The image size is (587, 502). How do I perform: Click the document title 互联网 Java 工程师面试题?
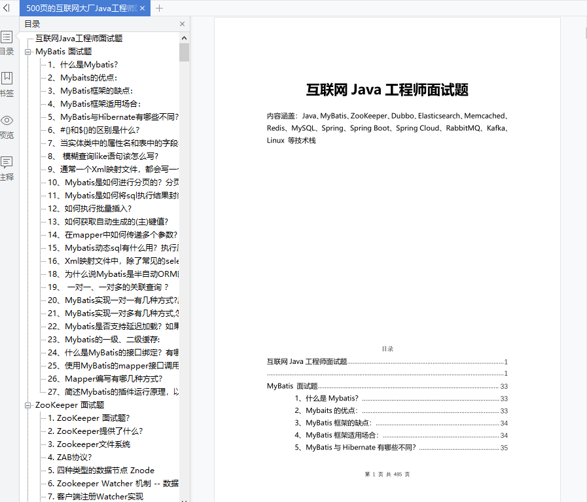tap(387, 90)
